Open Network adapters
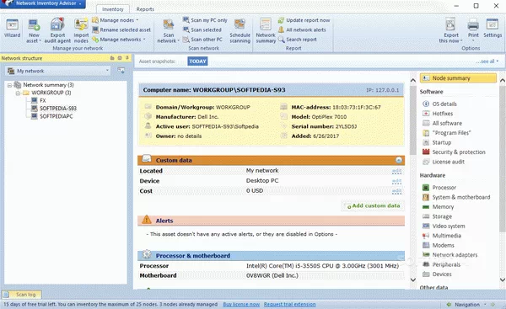506x309 pixels. tap(450, 254)
